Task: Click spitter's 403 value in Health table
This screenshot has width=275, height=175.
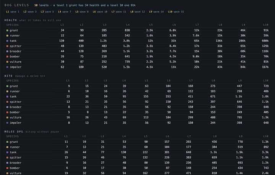Action: [x=104, y=46]
